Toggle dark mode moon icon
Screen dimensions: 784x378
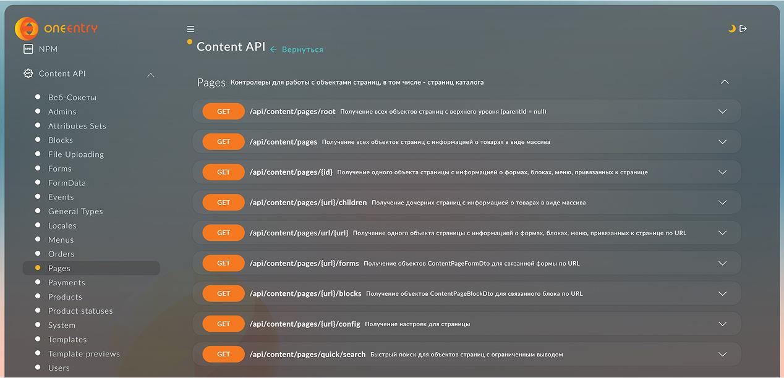pos(732,28)
